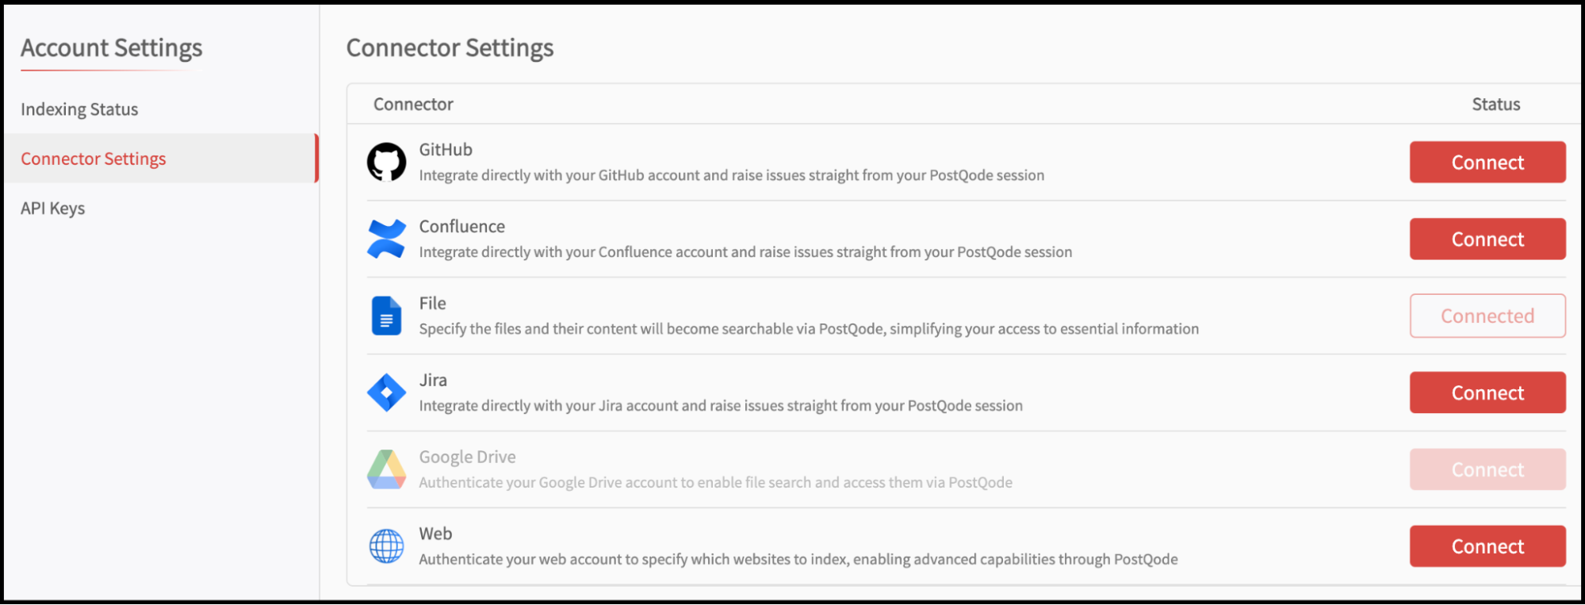This screenshot has width=1585, height=605.
Task: Click the Google Drive triangle icon
Action: pos(386,469)
